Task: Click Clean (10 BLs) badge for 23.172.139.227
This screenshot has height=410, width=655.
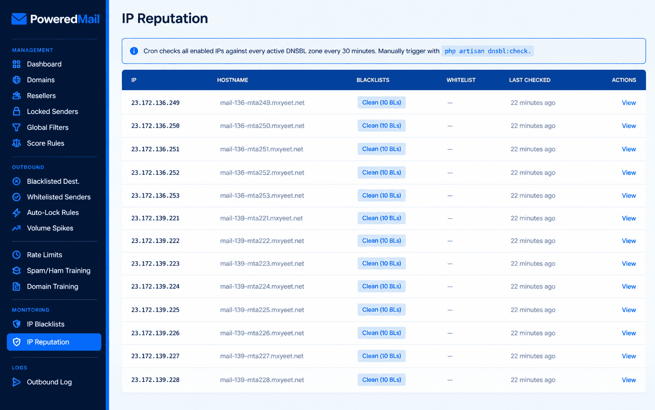Action: 381,356
